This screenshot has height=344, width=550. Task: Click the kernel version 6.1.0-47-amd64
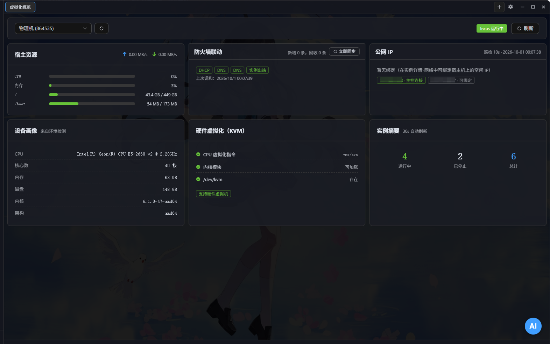point(160,201)
